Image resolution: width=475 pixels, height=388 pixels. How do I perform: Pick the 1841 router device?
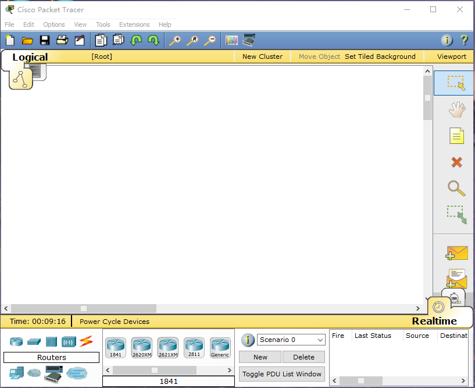pos(116,348)
